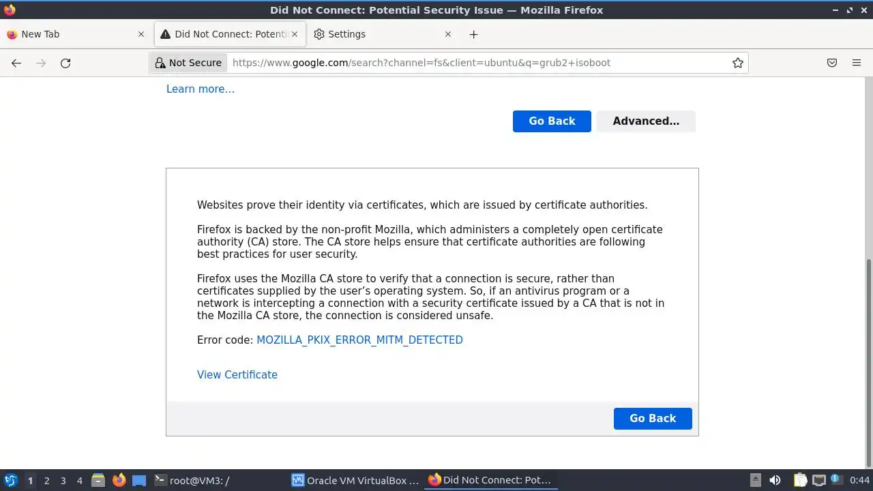Screen dimensions: 873x491
Task: Maximize the Firefox window
Action: coord(850,10)
